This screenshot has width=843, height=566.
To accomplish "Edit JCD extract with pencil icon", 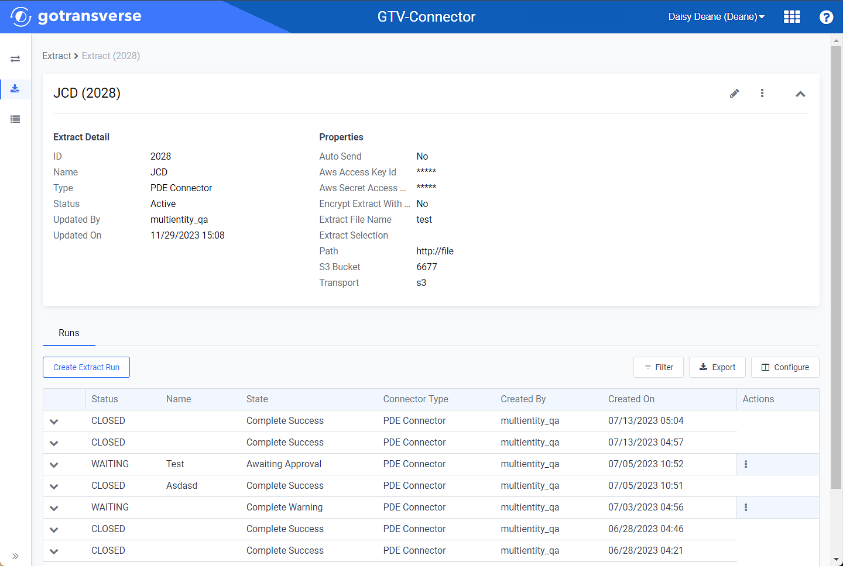I will click(x=734, y=94).
